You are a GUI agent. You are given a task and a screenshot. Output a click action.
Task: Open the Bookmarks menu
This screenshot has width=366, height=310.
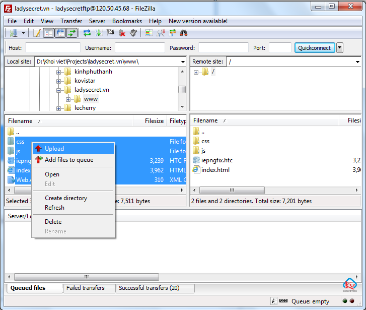point(127,21)
